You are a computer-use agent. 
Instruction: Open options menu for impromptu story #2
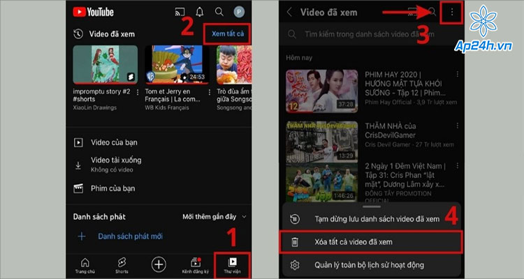click(138, 92)
